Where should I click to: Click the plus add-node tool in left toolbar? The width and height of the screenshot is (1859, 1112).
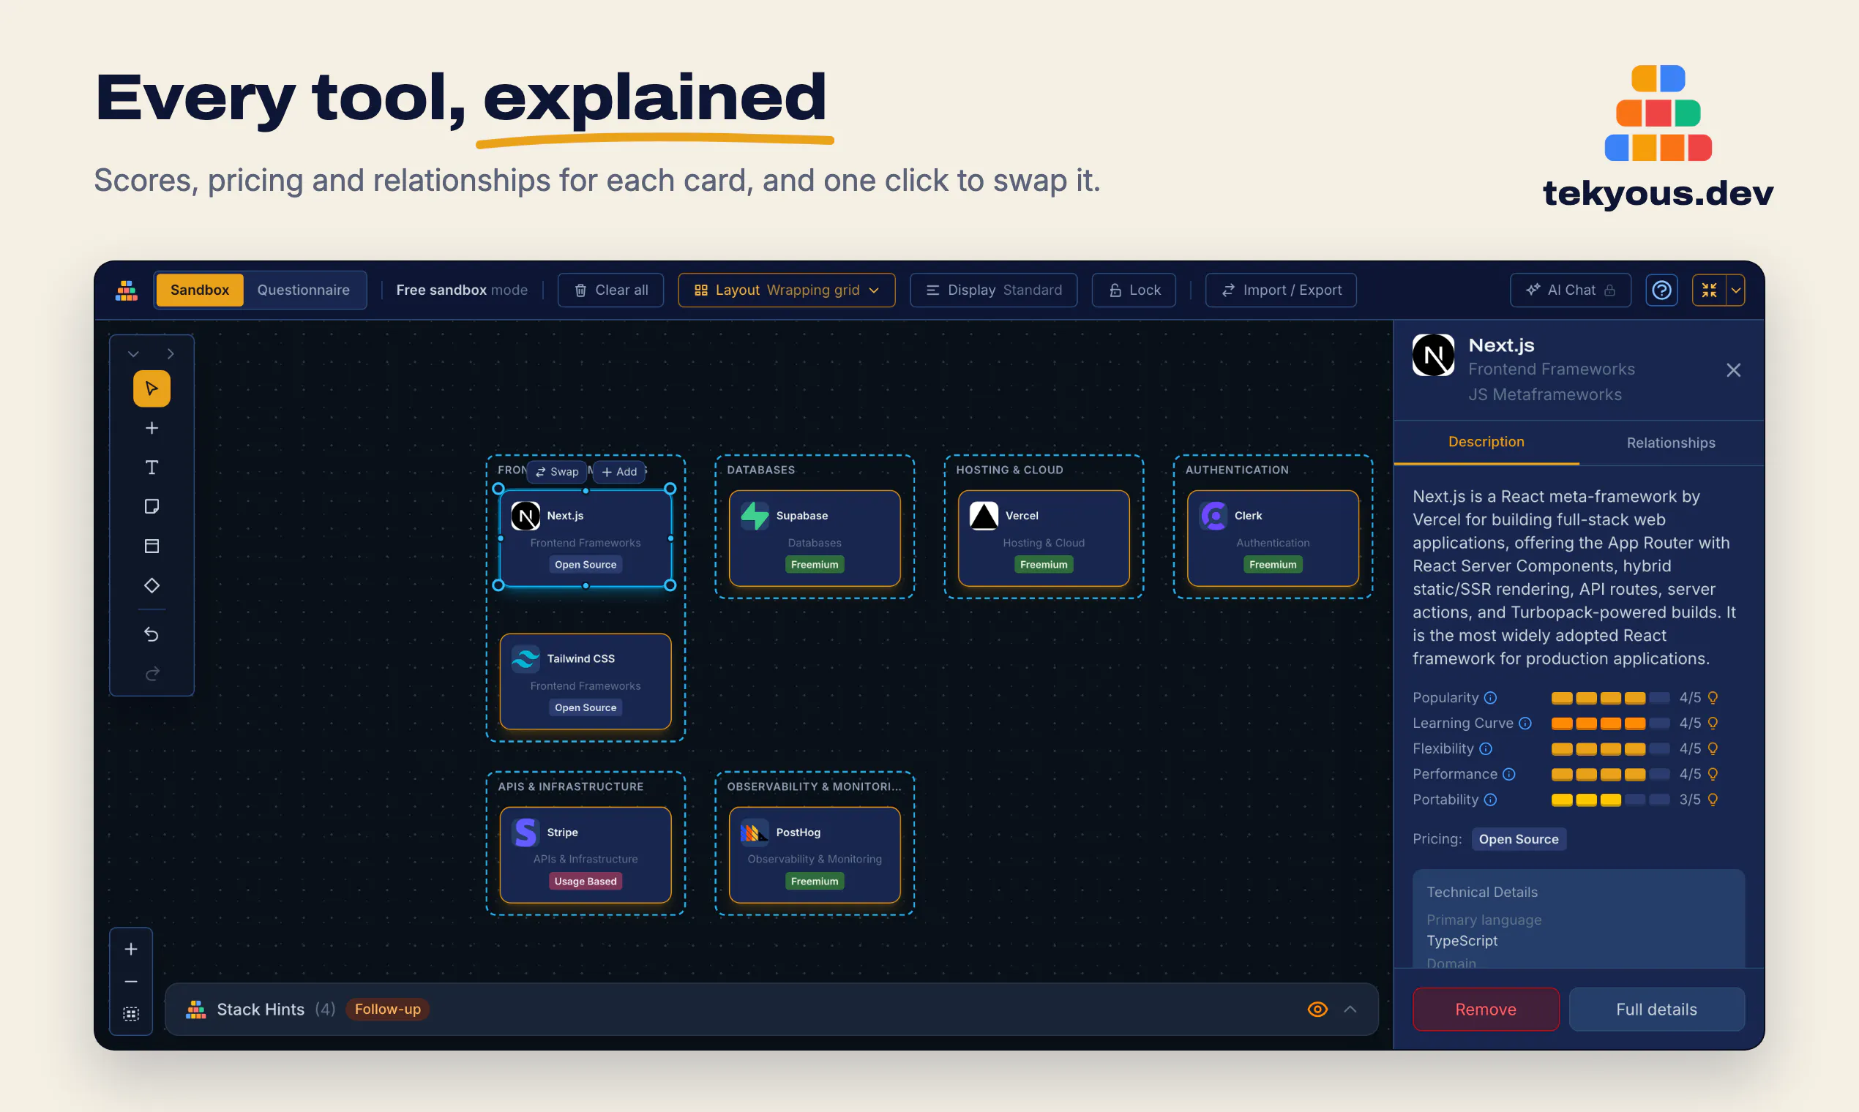152,428
